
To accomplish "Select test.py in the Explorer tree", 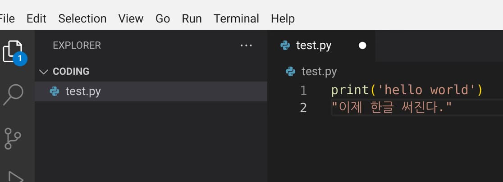I will 83,91.
